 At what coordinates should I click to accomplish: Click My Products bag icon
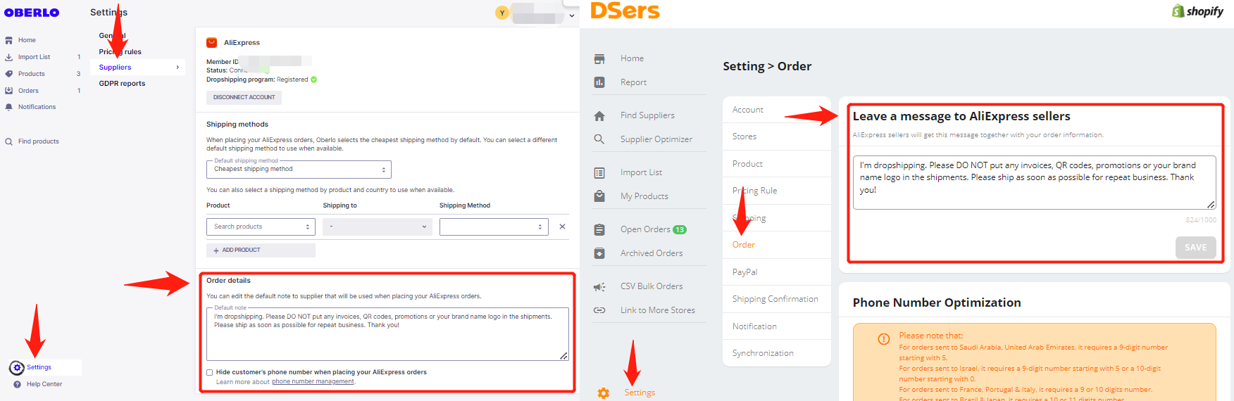599,196
